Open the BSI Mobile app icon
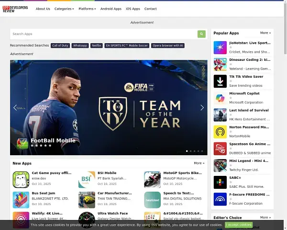 [x=87, y=179]
